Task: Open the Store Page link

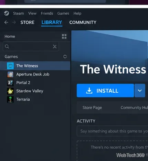Action: (92, 107)
